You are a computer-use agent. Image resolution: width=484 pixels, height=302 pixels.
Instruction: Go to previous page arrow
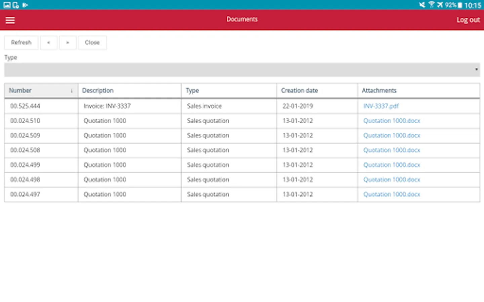pos(49,43)
